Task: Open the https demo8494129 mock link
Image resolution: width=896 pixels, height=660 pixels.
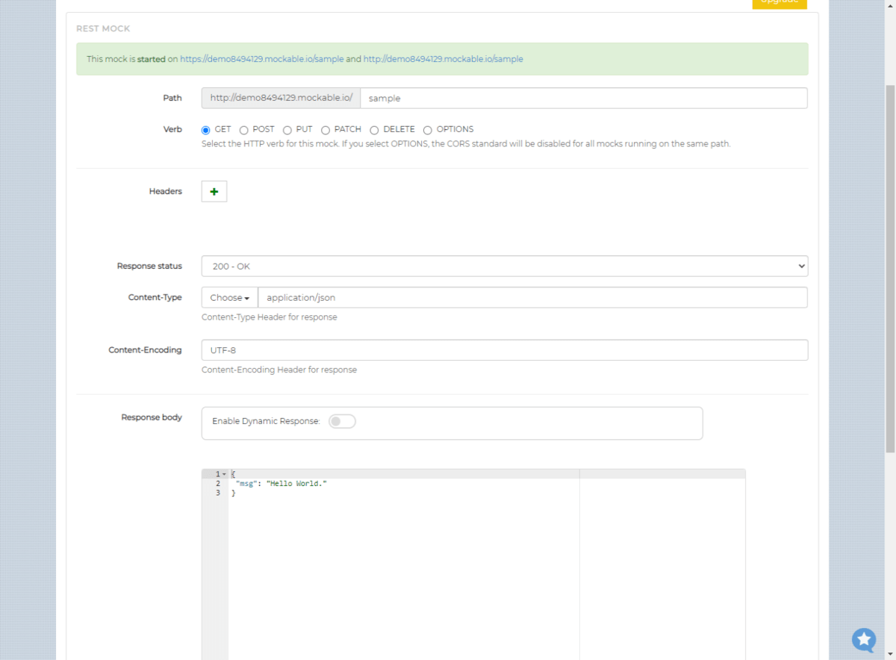Action: (x=261, y=59)
